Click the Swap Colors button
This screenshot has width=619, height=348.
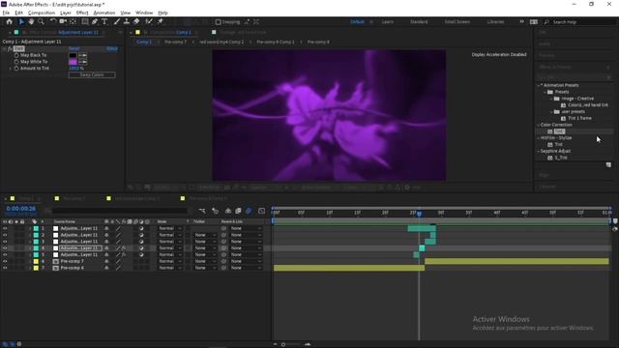[92, 75]
